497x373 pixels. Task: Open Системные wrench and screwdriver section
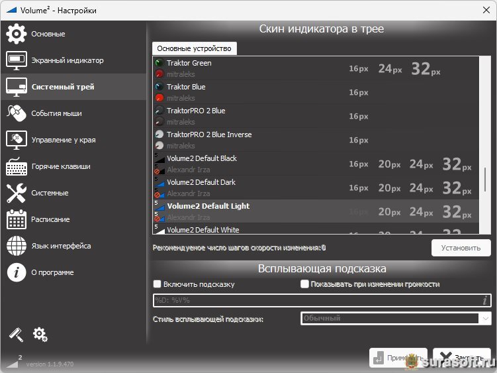(x=49, y=193)
